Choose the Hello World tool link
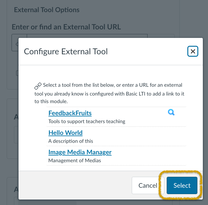 [65, 133]
